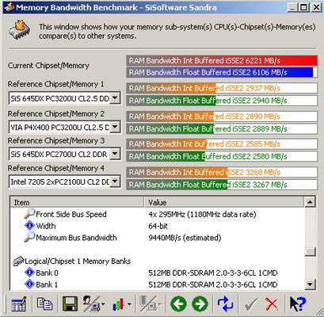Click Bank 0 value 512MB DDR-SDRAM
Screen dimensions: 324x317
point(213,273)
